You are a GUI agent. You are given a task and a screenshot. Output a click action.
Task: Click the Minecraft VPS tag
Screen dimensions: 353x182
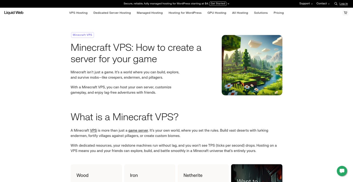pyautogui.click(x=82, y=35)
